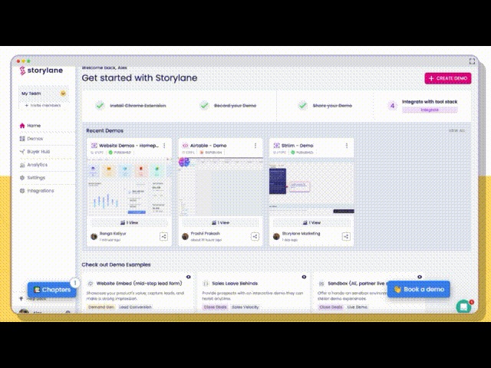This screenshot has width=491, height=368.
Task: Click Storylane Marketing avatar
Action: click(276, 237)
